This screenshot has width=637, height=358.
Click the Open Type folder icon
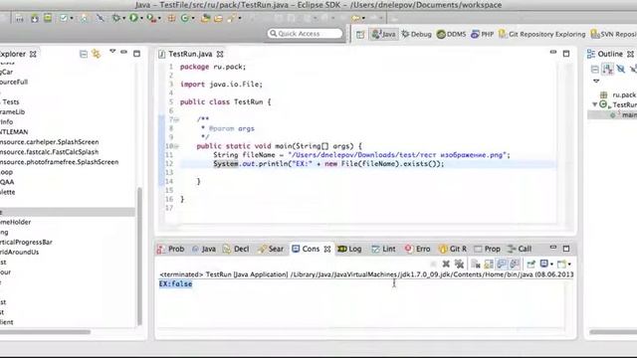click(205, 18)
